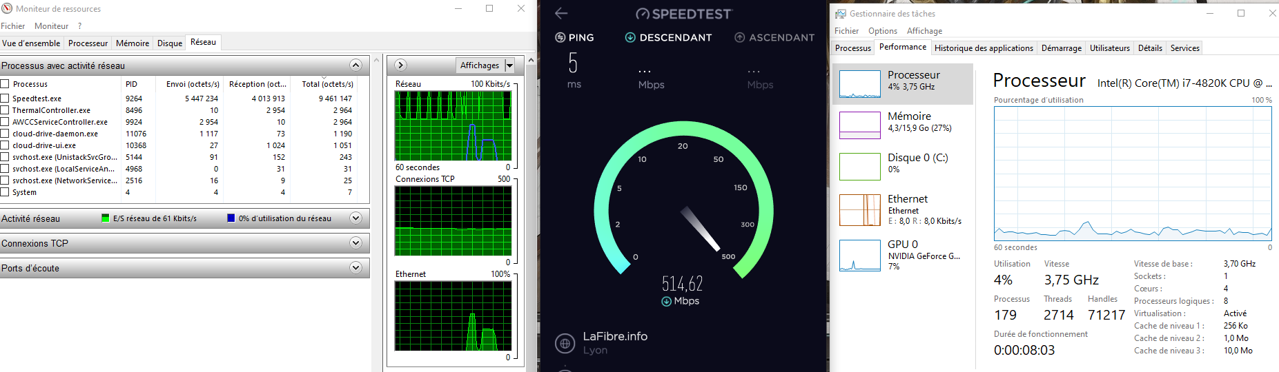Switch to the Processeur tab in Resource Monitor

click(88, 43)
